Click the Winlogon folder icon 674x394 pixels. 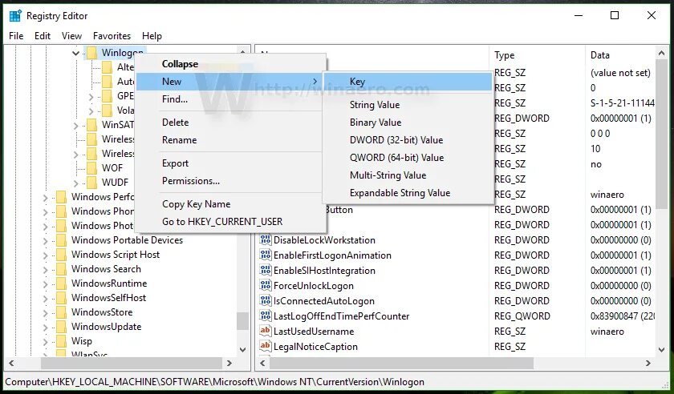tap(91, 53)
